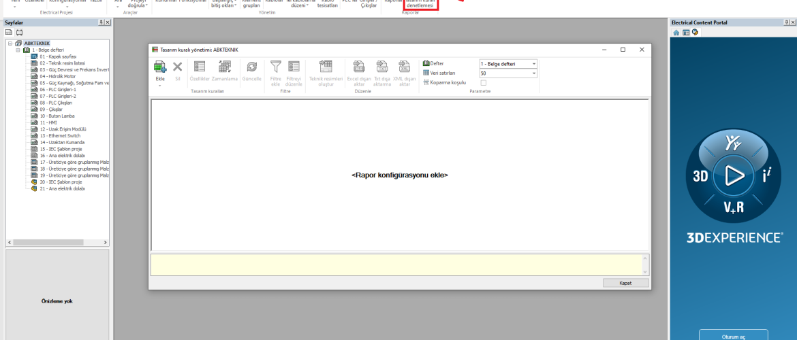Select page 14 - Uzaktan Kumanda
The width and height of the screenshot is (797, 340).
[62, 143]
